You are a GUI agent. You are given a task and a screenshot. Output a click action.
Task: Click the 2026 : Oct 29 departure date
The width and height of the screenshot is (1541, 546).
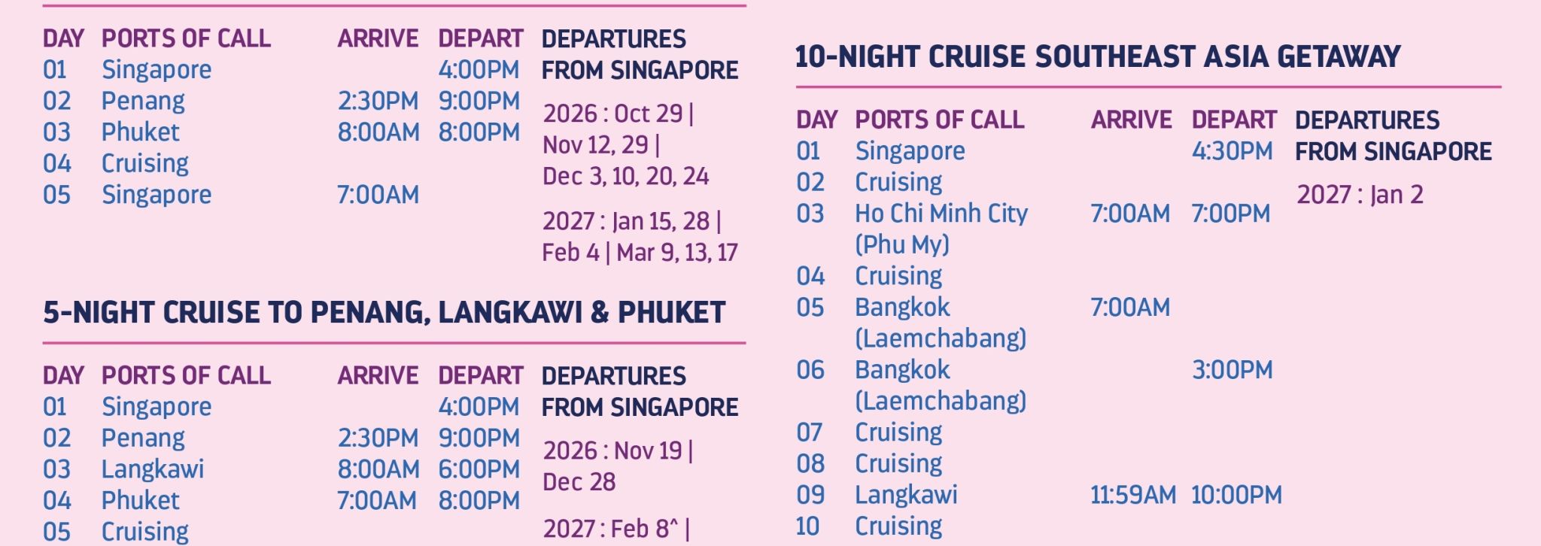coord(613,114)
